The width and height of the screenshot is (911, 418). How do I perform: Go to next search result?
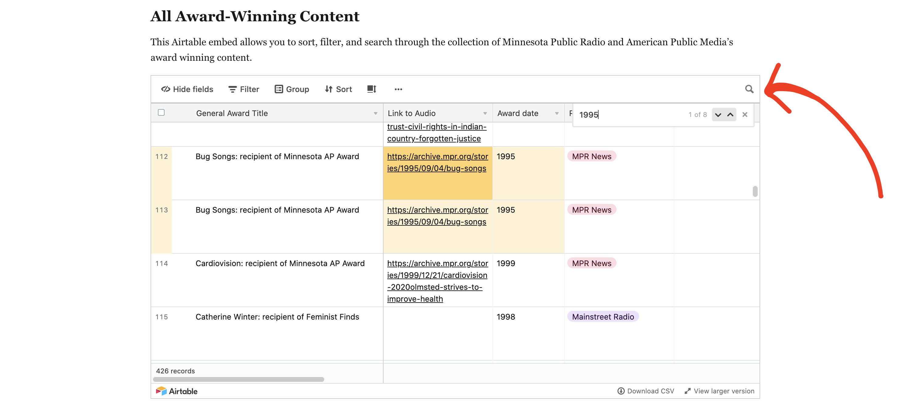718,115
